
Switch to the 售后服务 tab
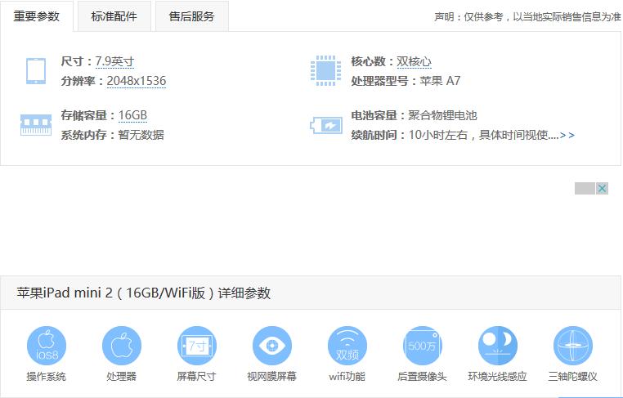[192, 16]
